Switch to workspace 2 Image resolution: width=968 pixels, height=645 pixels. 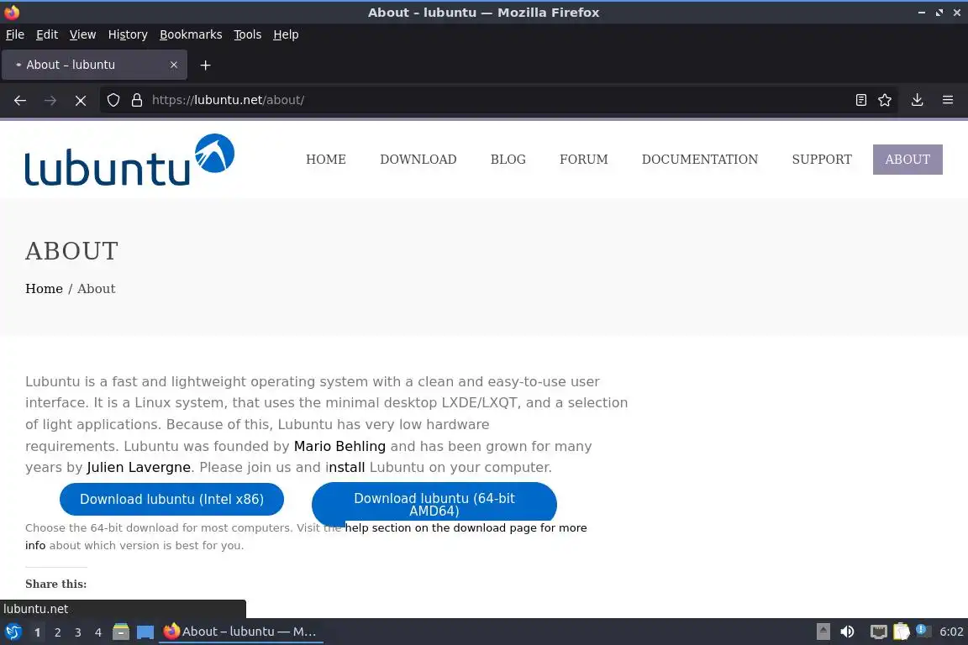[57, 632]
